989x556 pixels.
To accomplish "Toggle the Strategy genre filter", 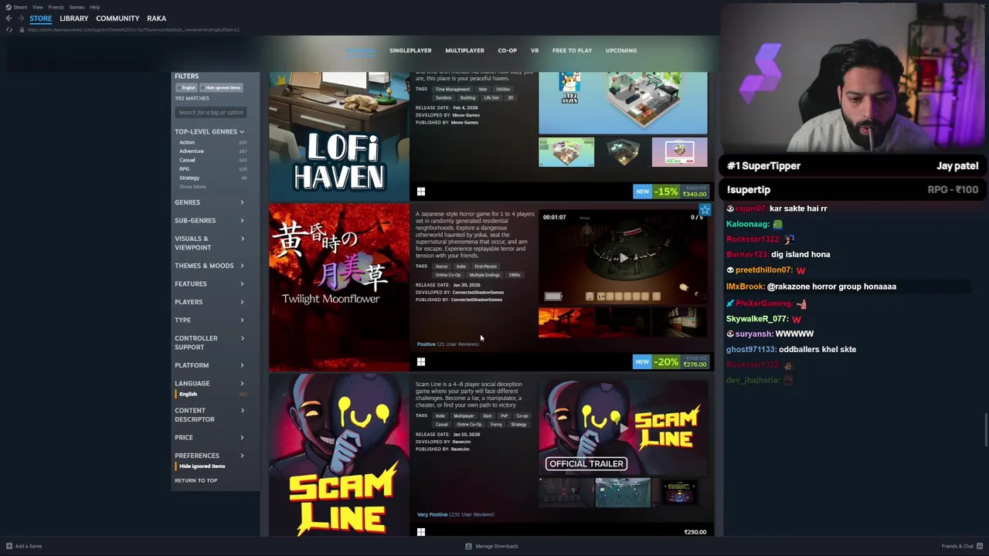I will click(x=189, y=178).
